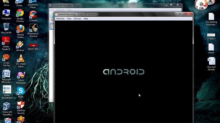Select the aTube Catcher icon
Viewport: 220px width, 123px height.
point(6,60)
